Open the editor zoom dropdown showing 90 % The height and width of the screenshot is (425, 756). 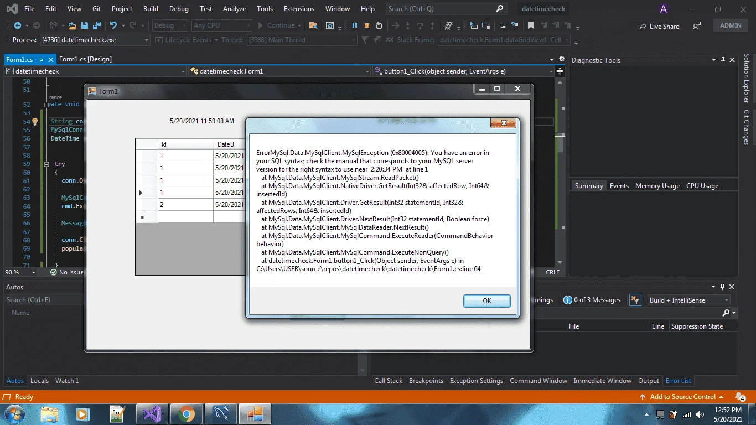21,272
